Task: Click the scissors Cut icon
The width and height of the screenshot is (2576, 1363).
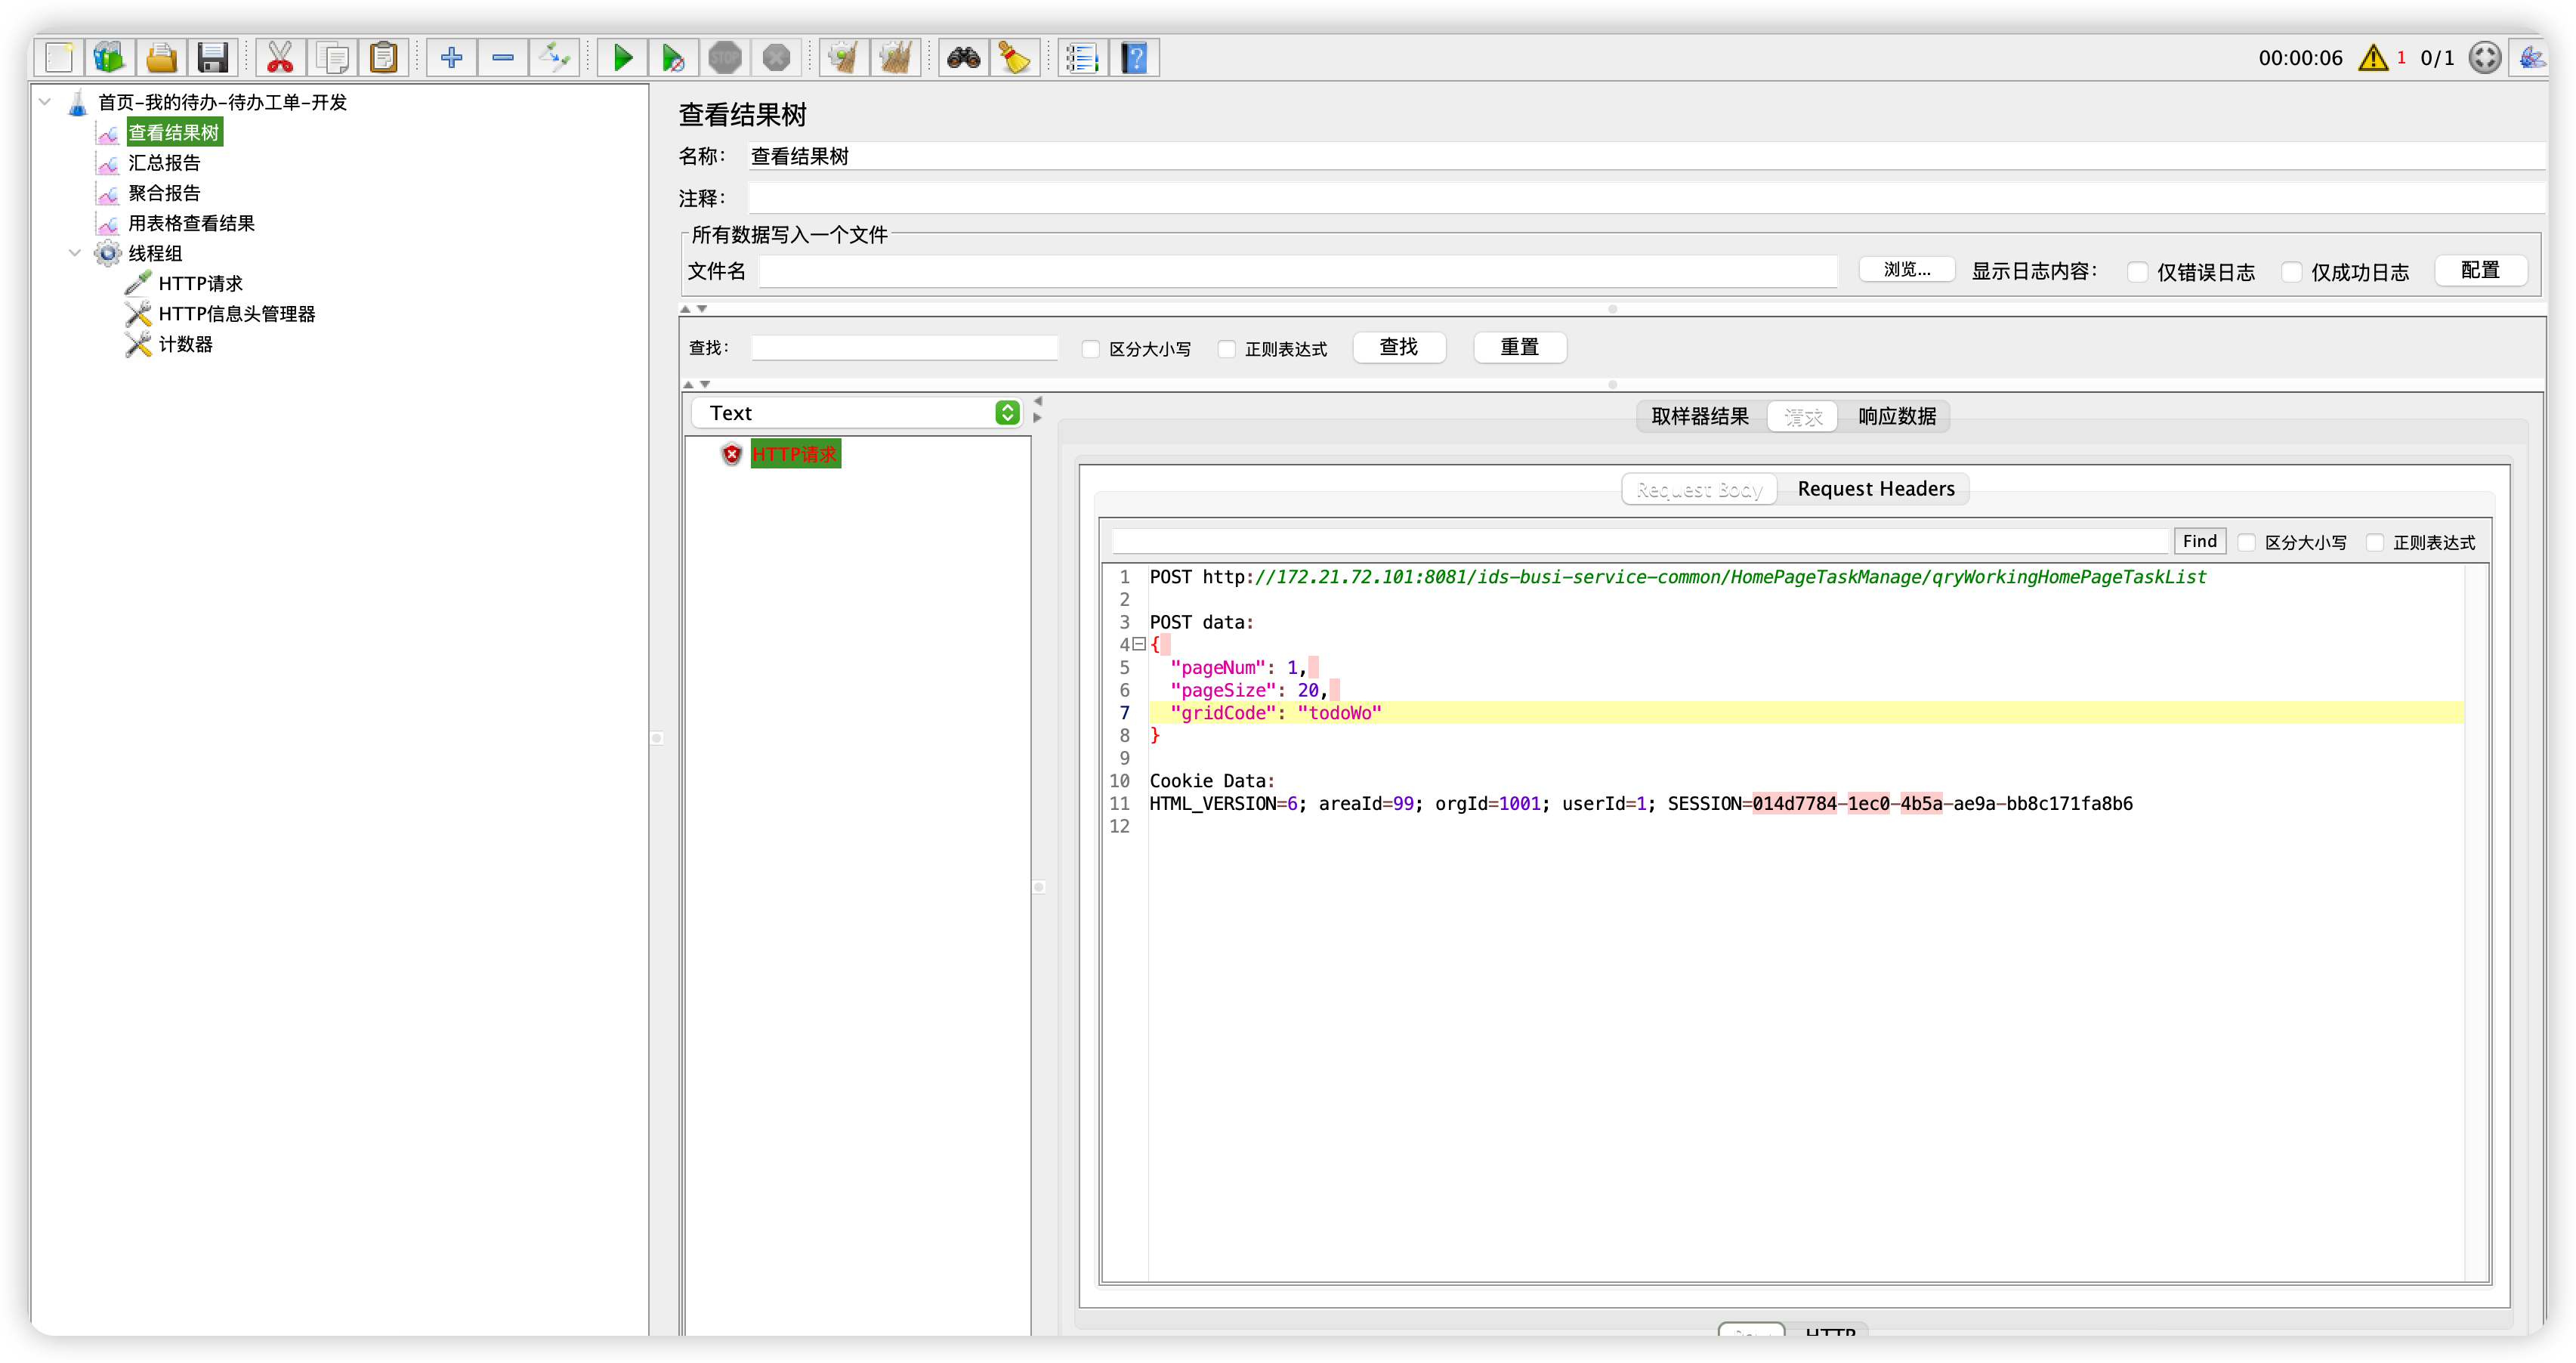Action: [280, 58]
